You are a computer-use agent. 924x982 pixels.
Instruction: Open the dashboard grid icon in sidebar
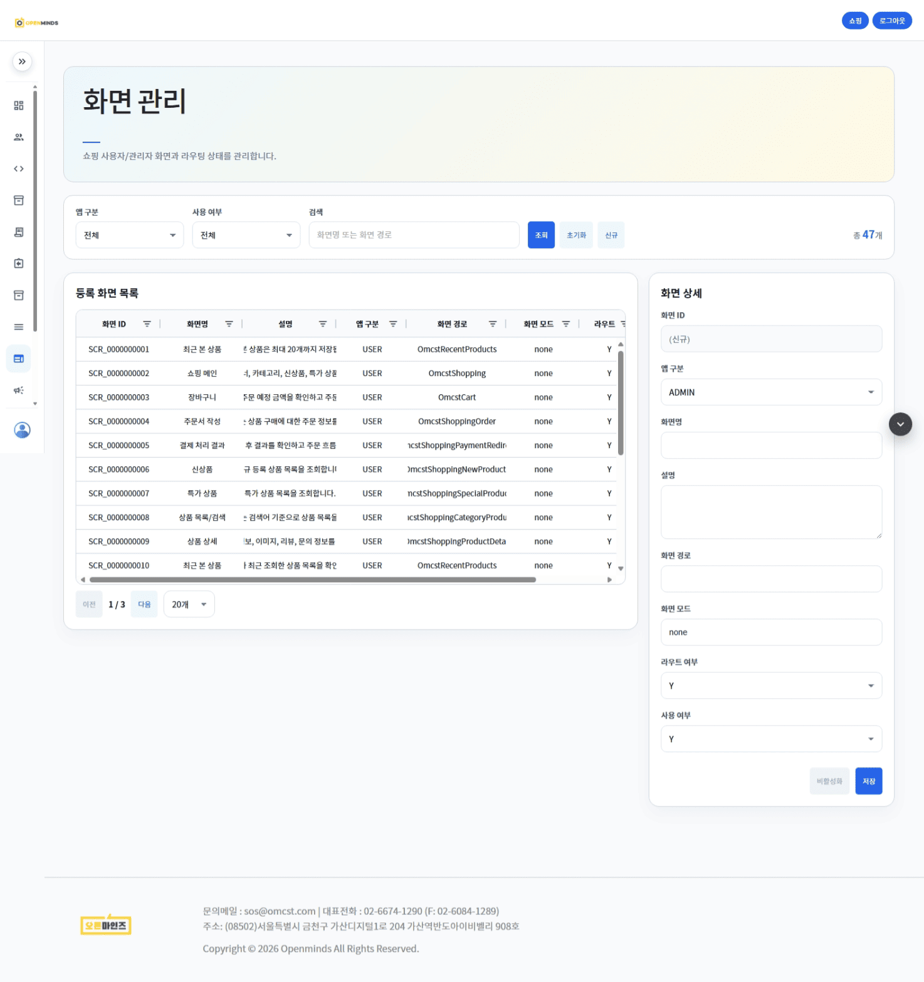point(19,105)
